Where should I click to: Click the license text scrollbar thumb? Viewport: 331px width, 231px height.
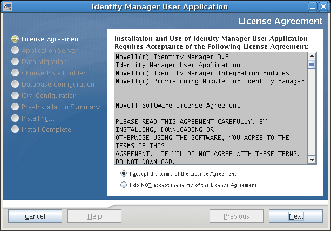coord(312,65)
